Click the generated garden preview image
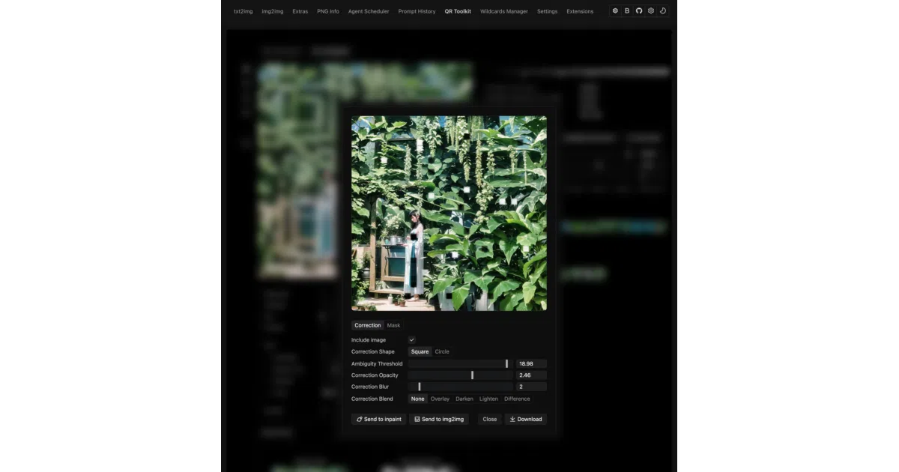Image resolution: width=899 pixels, height=472 pixels. pos(449,213)
